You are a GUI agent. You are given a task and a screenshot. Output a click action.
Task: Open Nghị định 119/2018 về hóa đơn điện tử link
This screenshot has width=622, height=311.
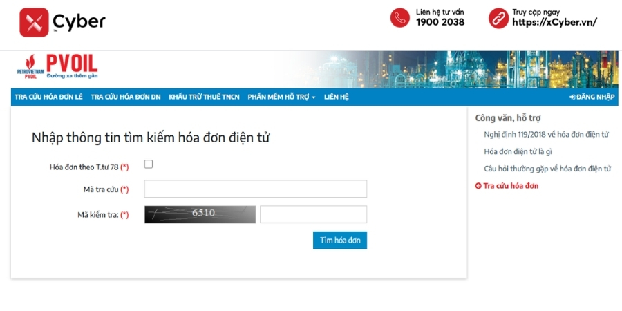[546, 135]
